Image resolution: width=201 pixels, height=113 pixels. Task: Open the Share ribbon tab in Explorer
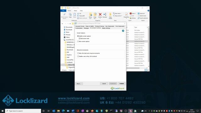[x=75, y=11]
